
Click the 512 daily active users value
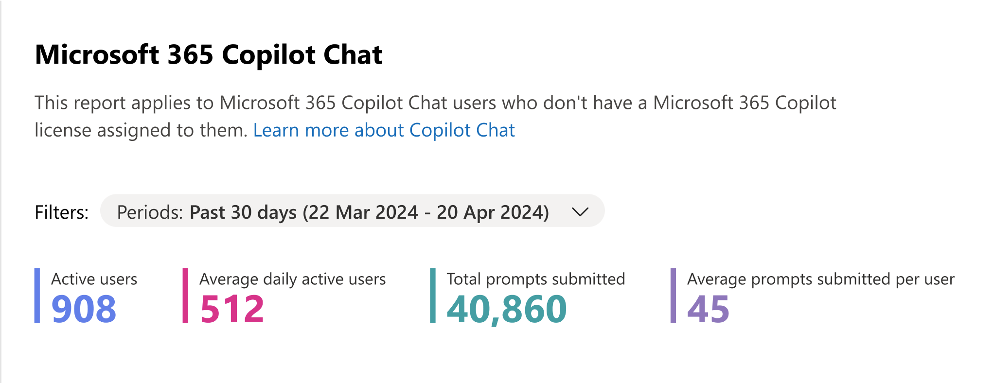(x=232, y=309)
